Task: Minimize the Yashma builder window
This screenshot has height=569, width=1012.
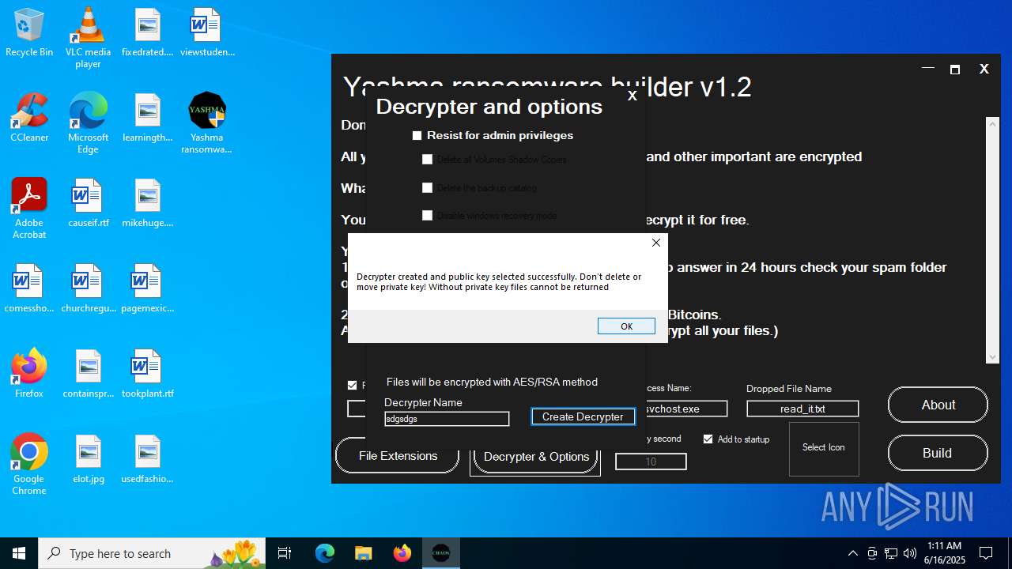Action: pyautogui.click(x=928, y=69)
